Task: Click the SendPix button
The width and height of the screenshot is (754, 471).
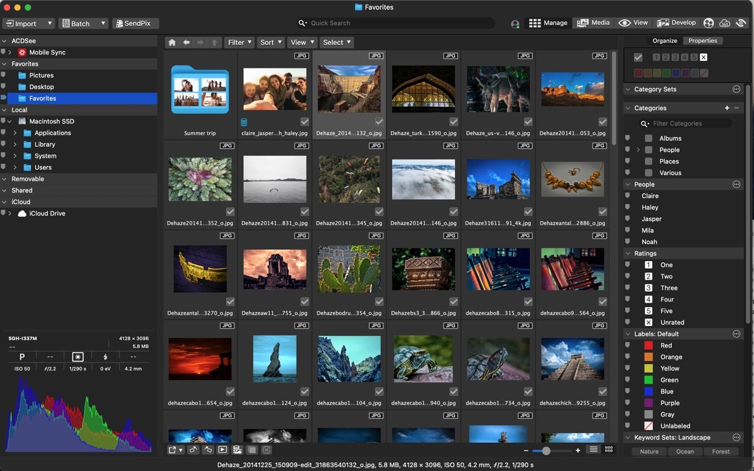Action: pos(135,23)
